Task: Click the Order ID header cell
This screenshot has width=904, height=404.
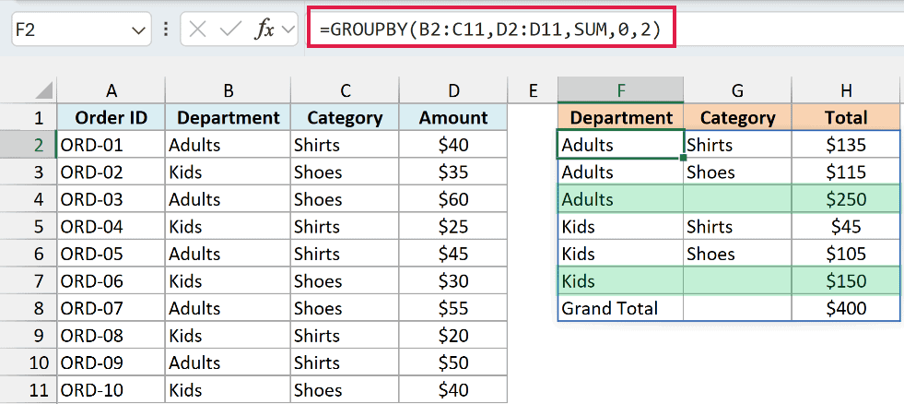Action: [x=112, y=118]
